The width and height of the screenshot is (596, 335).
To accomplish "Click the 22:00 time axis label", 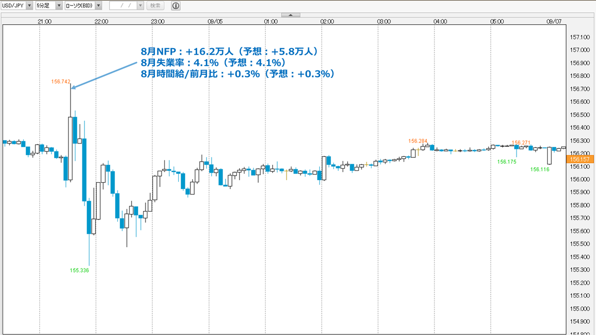I will tap(101, 22).
